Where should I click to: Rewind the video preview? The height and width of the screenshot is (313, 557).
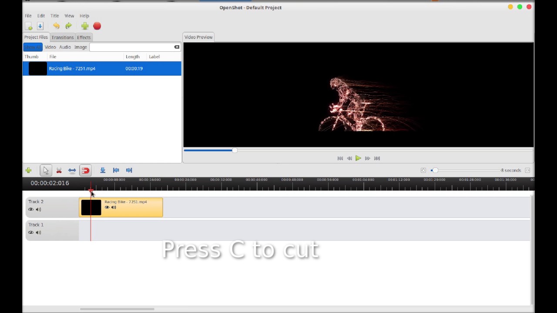[349, 158]
